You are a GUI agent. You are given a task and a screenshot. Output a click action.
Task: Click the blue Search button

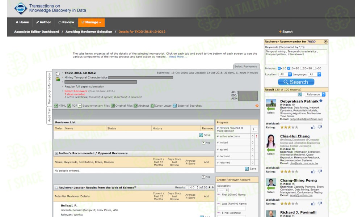click(296, 82)
